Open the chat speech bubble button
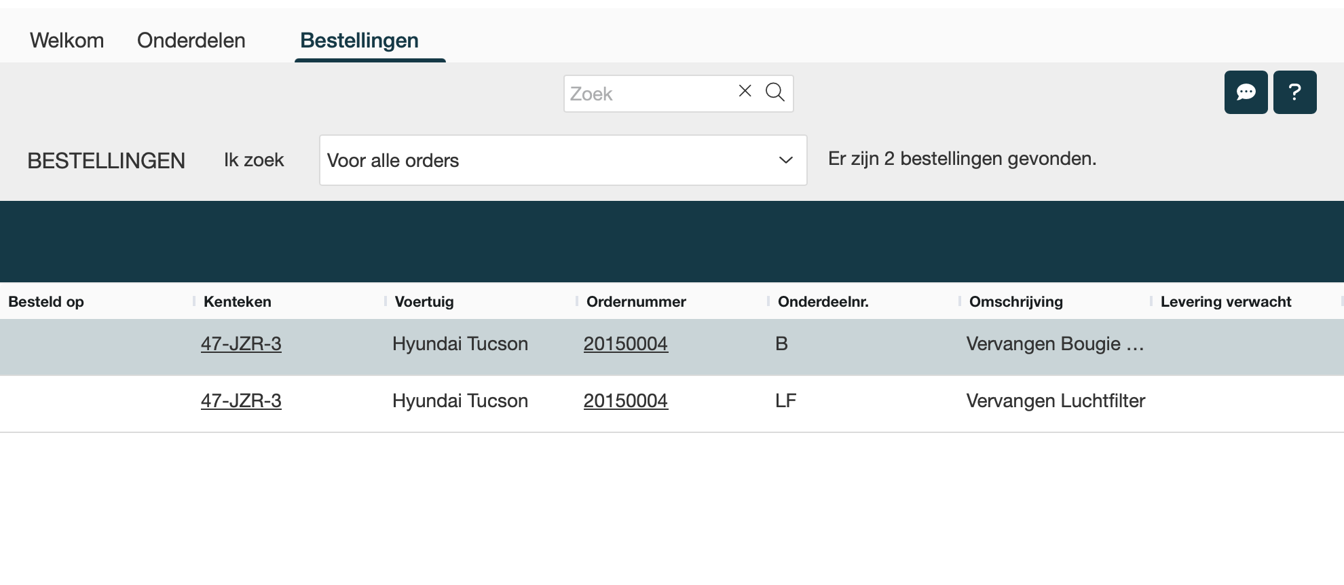The image size is (1344, 585). coord(1246,92)
